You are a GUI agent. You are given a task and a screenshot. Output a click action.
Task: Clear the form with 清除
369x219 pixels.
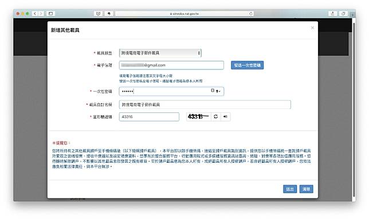(306, 189)
